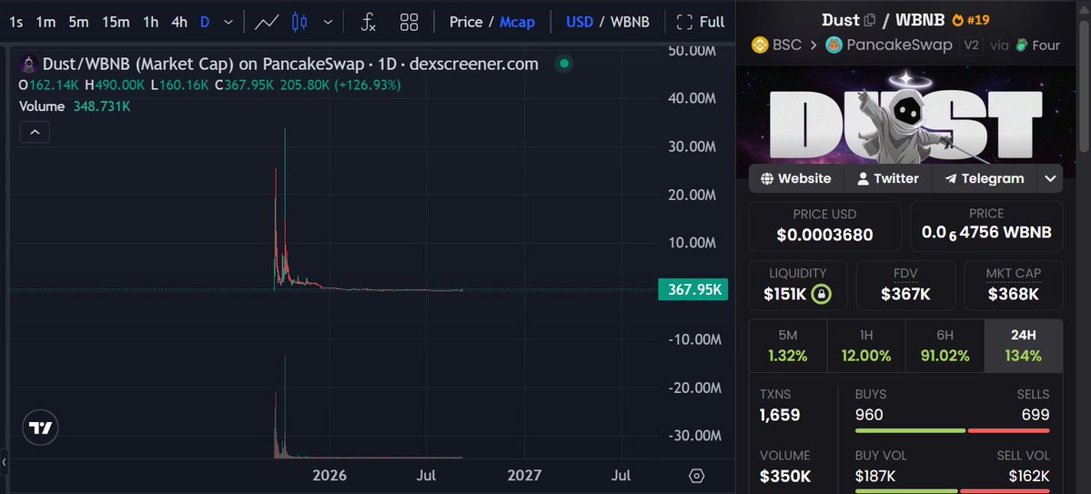Select the D daily timeframe
This screenshot has height=494, width=1091.
pyautogui.click(x=205, y=22)
